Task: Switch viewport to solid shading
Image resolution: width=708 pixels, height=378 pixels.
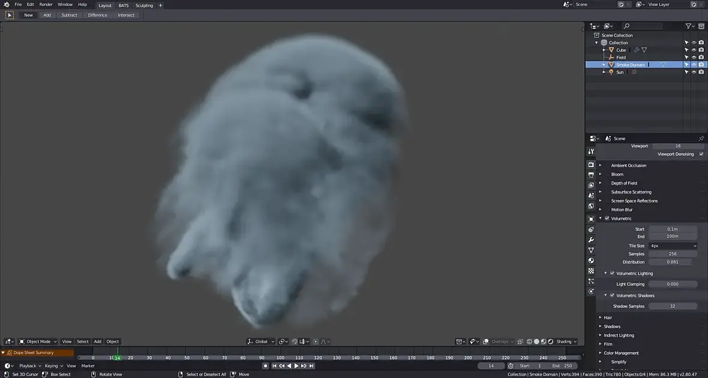Action: (x=536, y=341)
